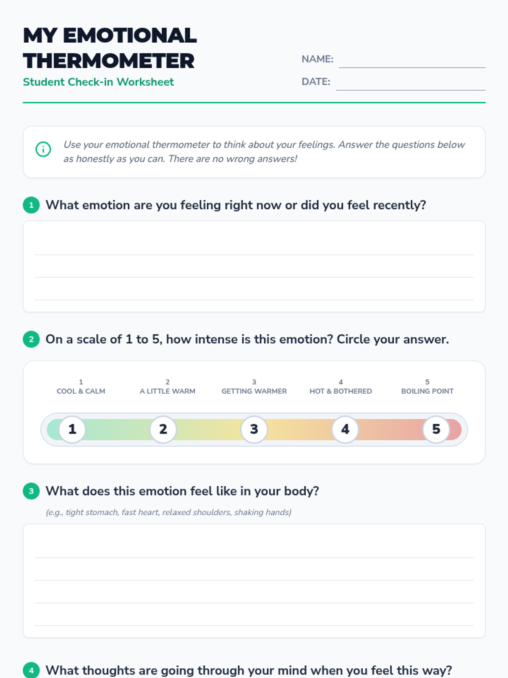Click the Student Check-in Worksheet subtitle
Image resolution: width=508 pixels, height=678 pixels.
pos(98,82)
